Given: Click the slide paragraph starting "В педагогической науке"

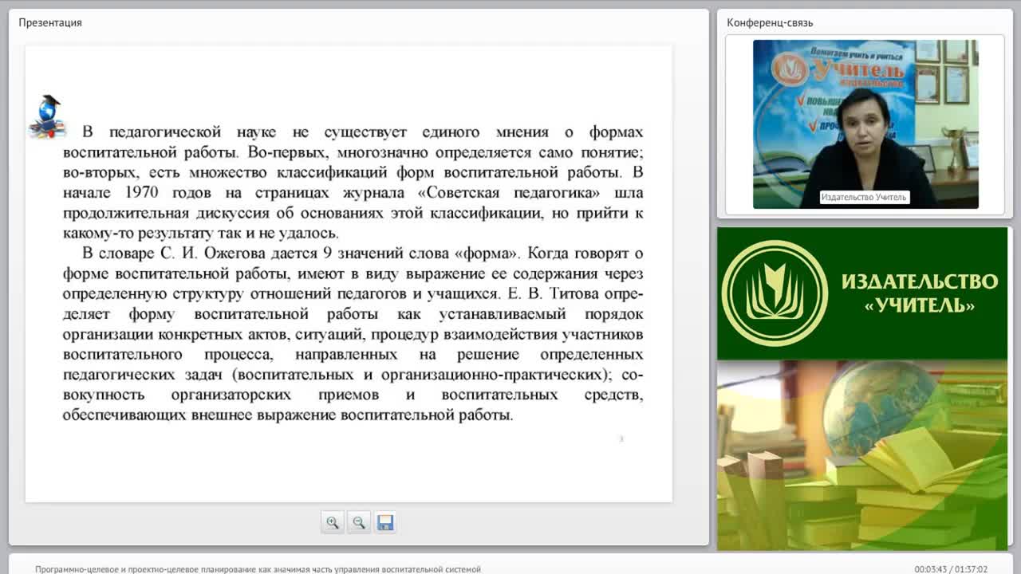Looking at the screenshot, I should pos(353,183).
